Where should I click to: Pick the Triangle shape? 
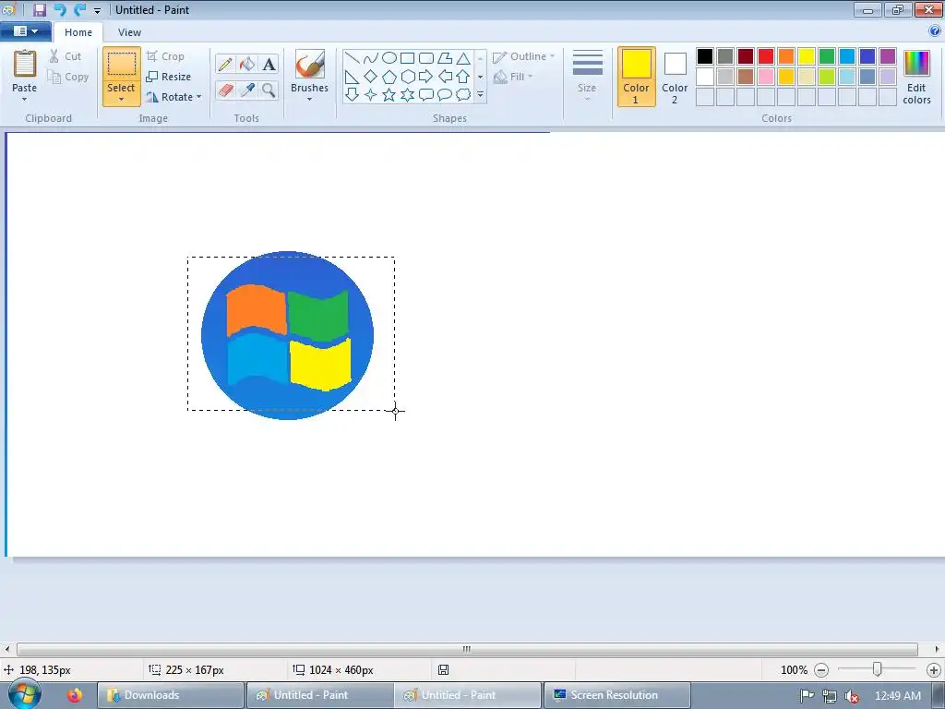point(463,58)
